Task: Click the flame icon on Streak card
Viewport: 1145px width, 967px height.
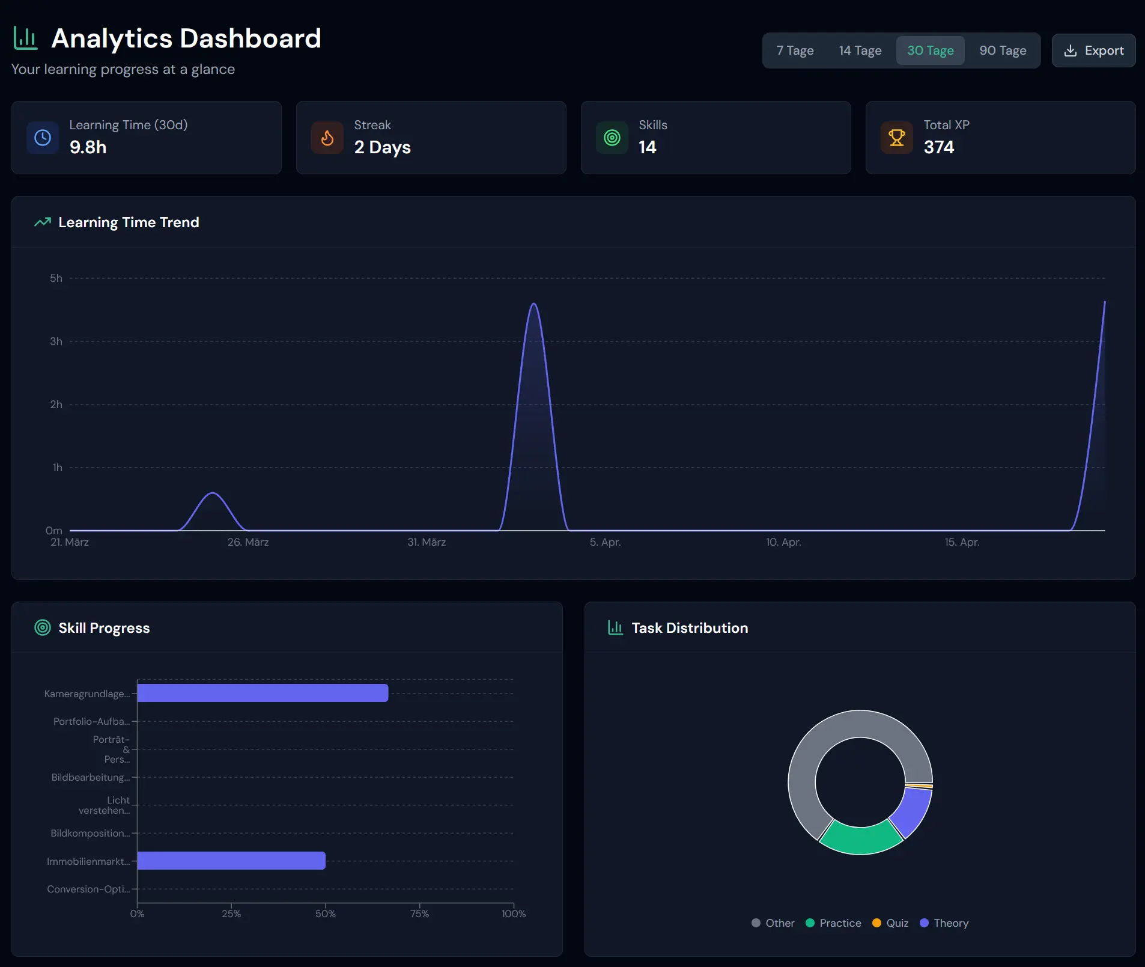Action: (x=327, y=138)
